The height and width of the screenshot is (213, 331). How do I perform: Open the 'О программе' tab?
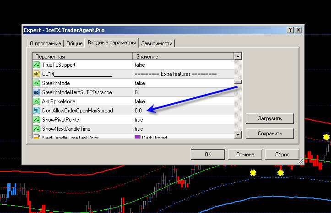click(45, 43)
